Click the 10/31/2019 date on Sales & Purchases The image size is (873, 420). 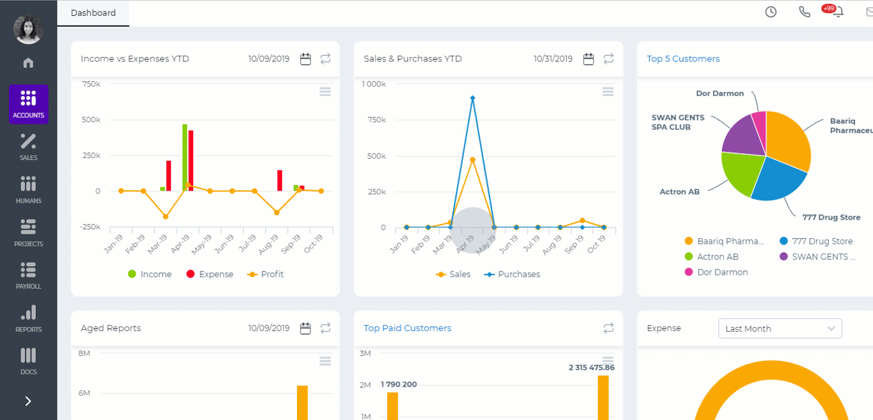click(x=553, y=59)
